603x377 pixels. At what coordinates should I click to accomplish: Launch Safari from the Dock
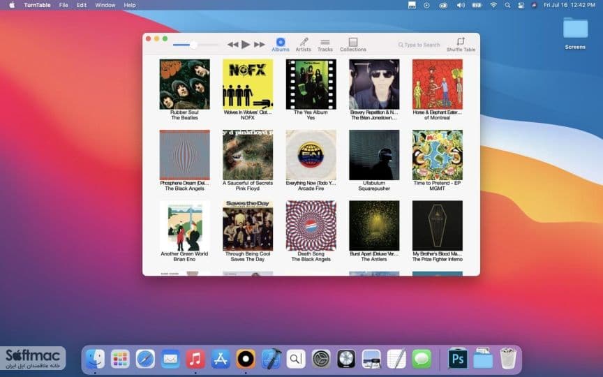click(145, 359)
